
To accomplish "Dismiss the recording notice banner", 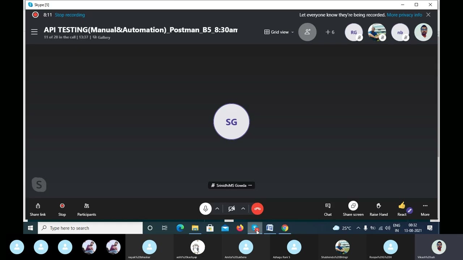I will click(428, 15).
